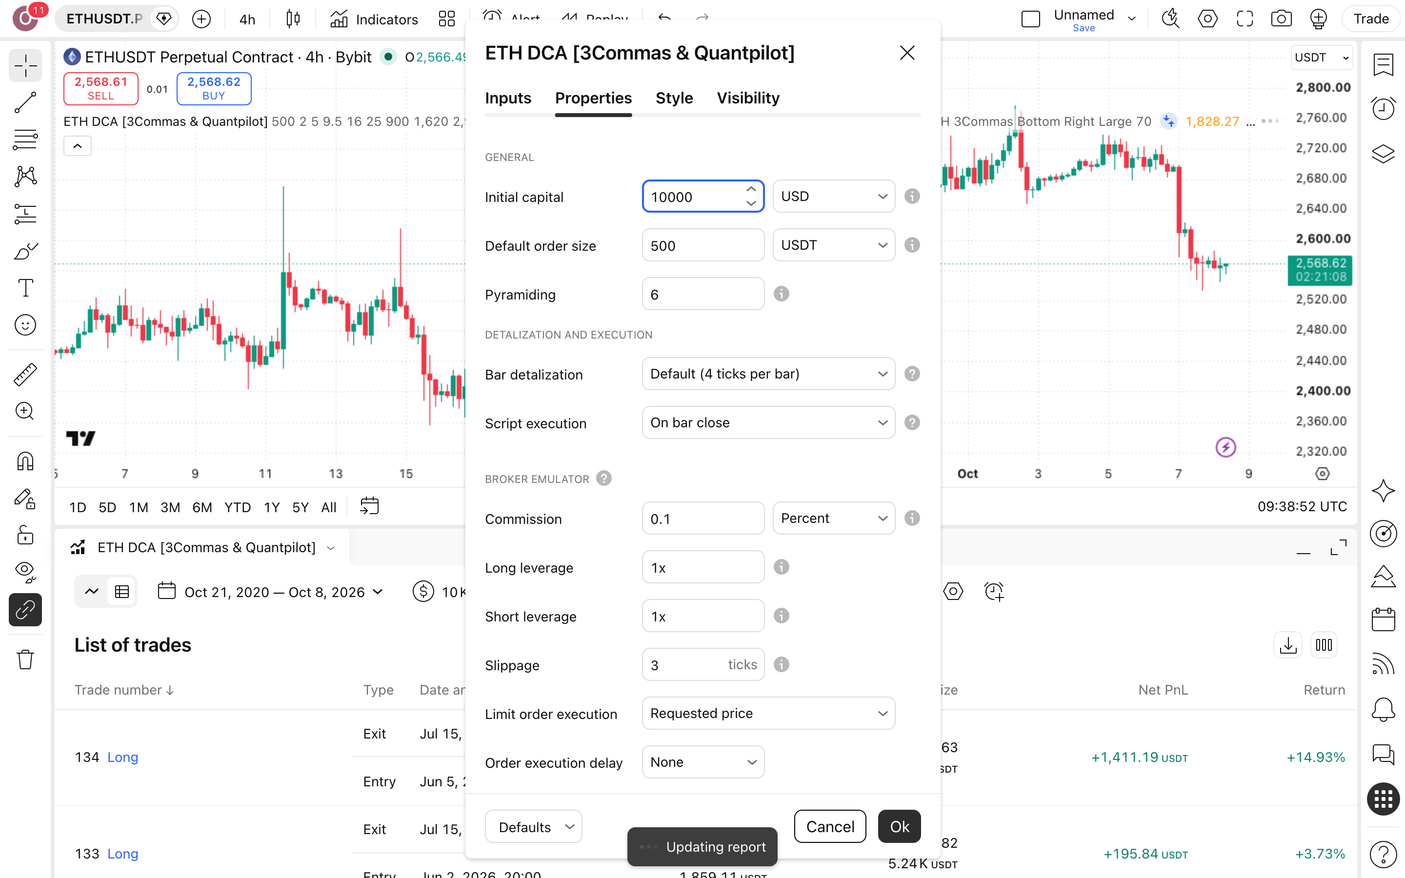Switch to the Properties tab
Viewport: 1405px width, 878px height.
[593, 98]
